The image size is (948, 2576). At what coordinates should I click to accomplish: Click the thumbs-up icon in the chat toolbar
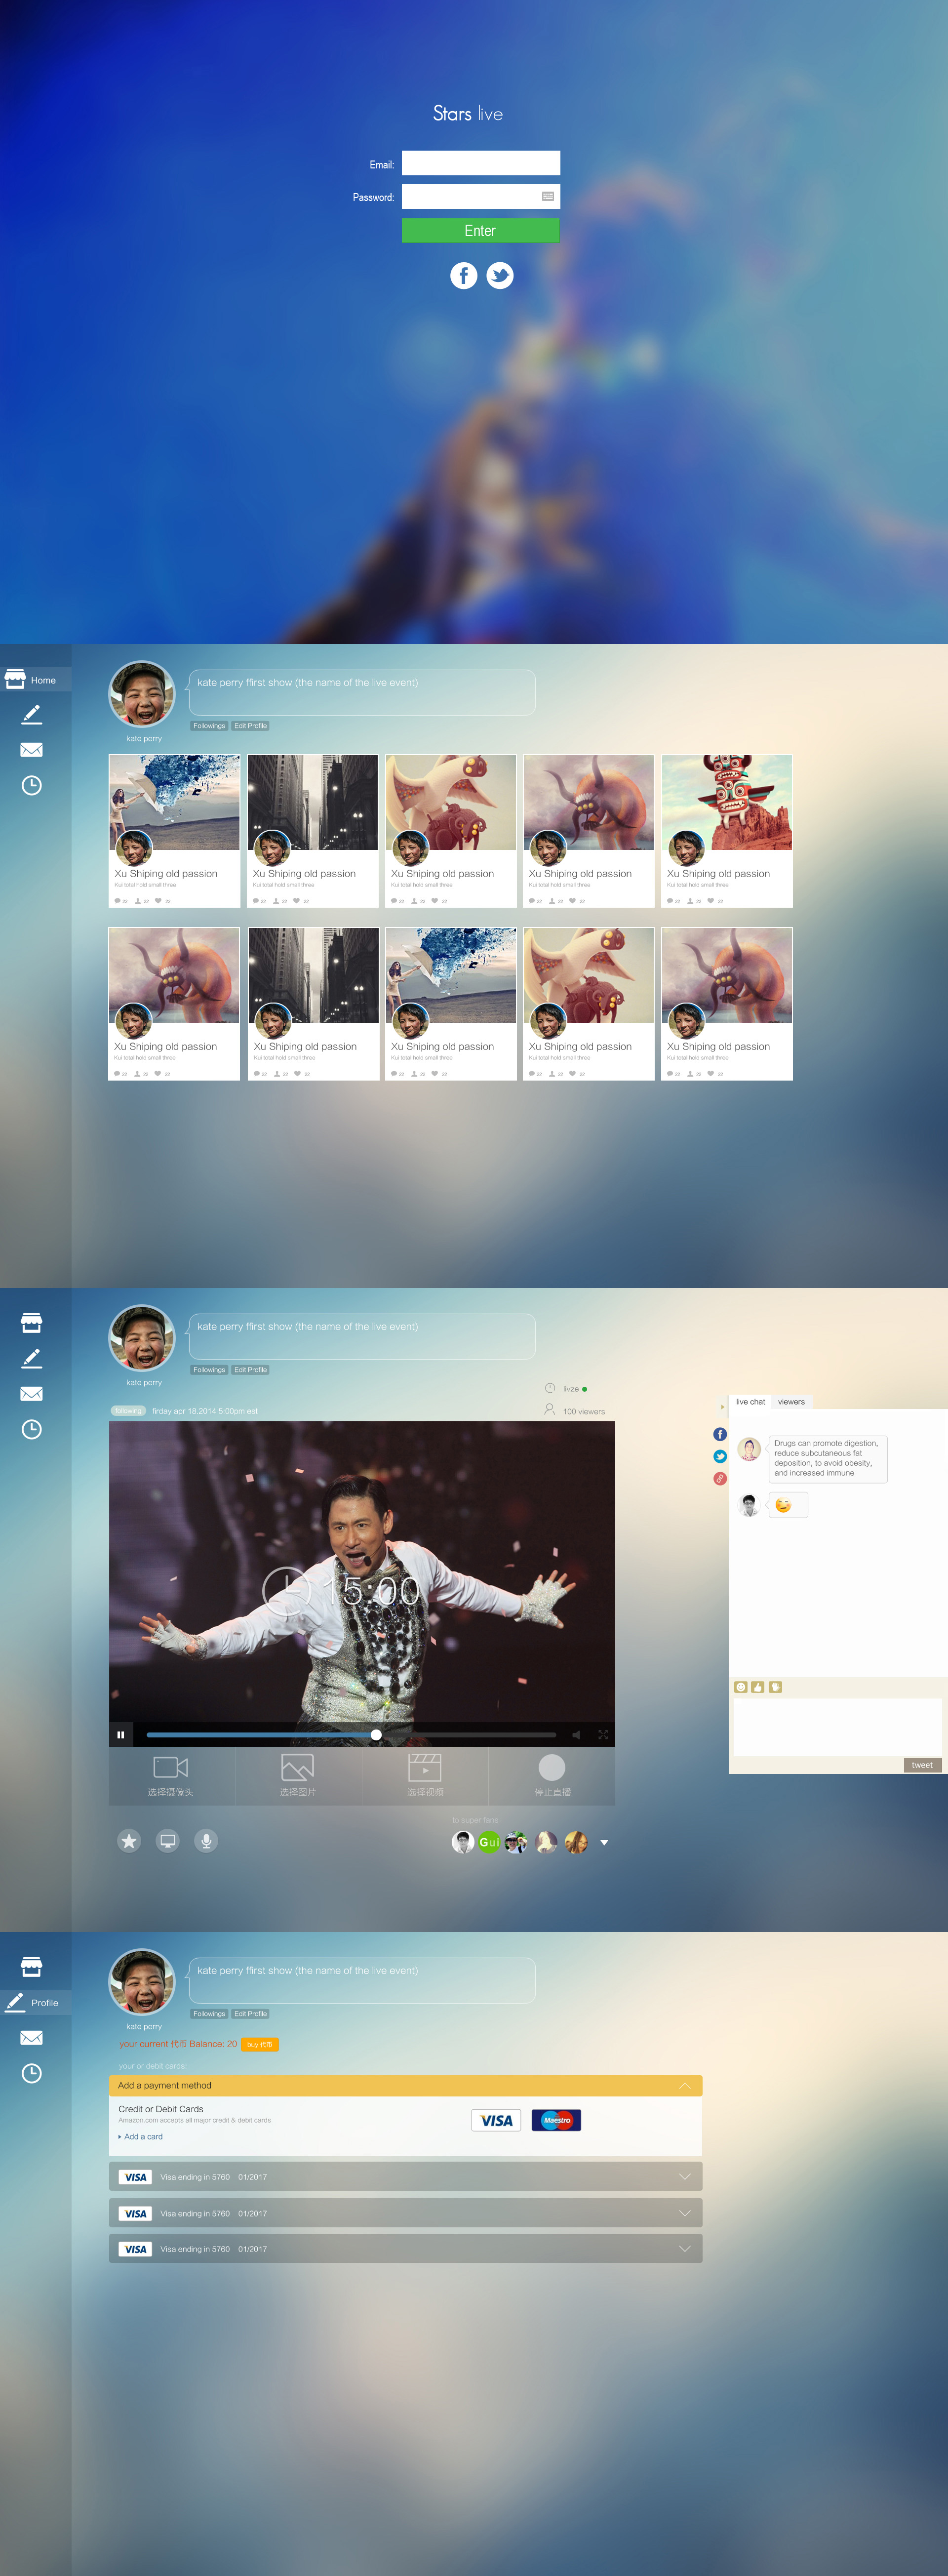tap(758, 1687)
